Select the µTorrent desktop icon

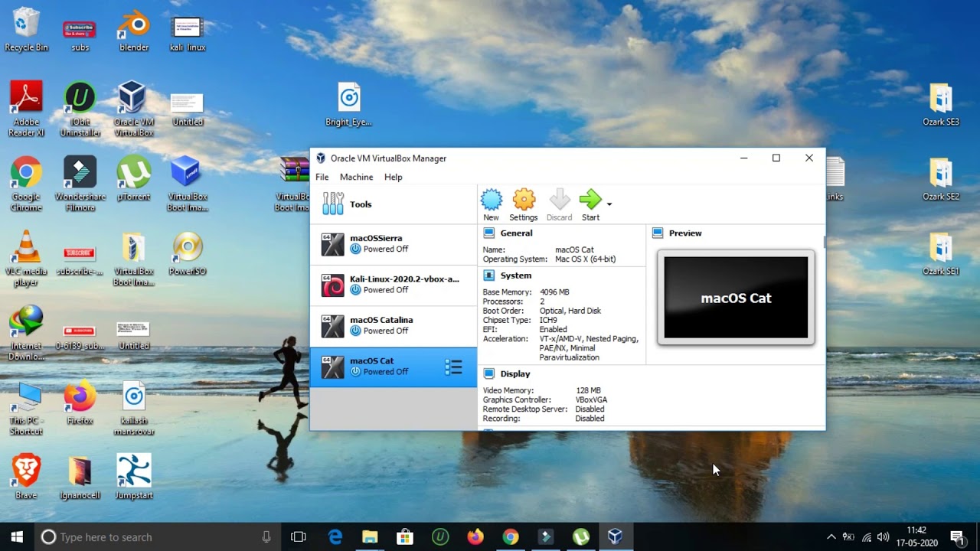(x=134, y=178)
